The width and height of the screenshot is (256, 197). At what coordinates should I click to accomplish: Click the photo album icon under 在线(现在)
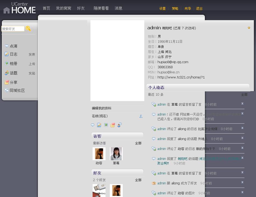point(106,125)
